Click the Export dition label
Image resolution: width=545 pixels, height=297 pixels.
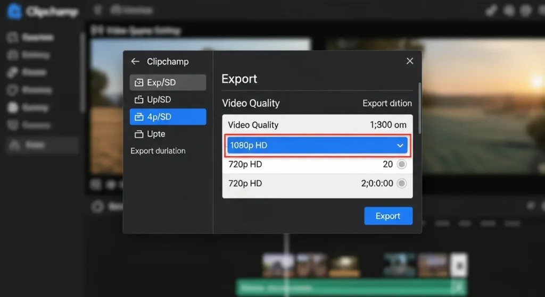[x=387, y=104]
